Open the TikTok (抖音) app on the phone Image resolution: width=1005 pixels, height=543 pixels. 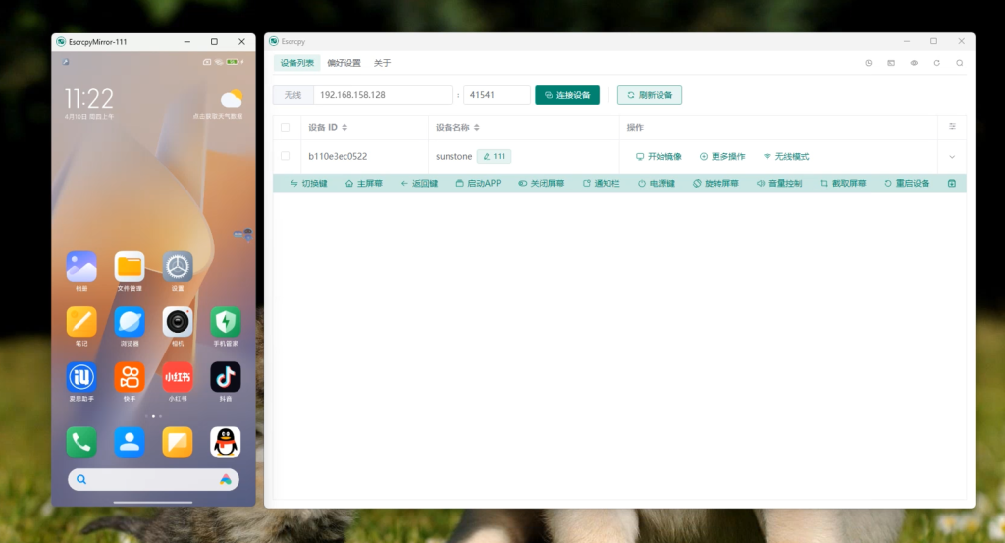click(x=226, y=378)
